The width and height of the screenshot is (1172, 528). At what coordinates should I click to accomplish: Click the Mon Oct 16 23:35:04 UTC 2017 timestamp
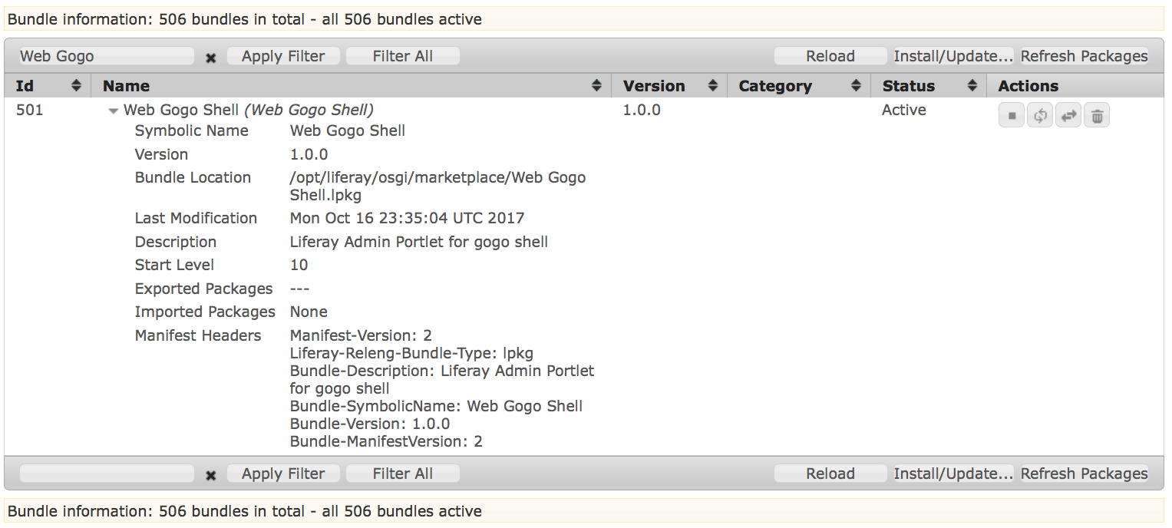pyautogui.click(x=408, y=218)
